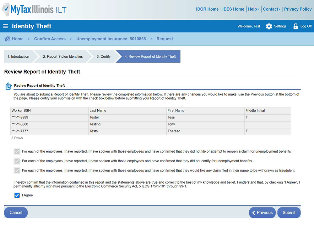The image size is (314, 225).
Task: Click first name Tess cell
Action: [x=205, y=118]
